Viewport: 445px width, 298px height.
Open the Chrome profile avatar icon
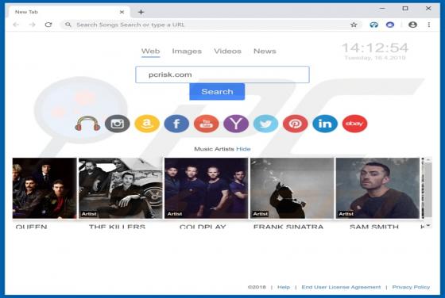click(412, 25)
